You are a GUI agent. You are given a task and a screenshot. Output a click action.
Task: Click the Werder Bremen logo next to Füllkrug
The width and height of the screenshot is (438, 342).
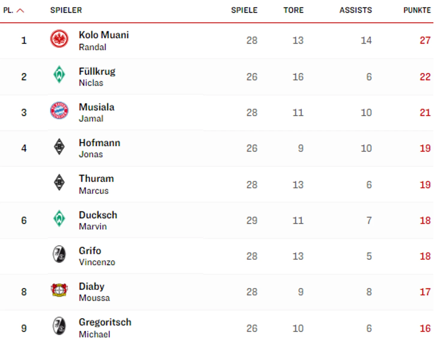(x=59, y=74)
